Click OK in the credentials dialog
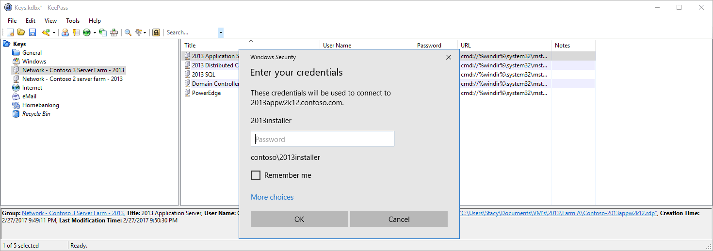This screenshot has height=251, width=713. tap(299, 219)
